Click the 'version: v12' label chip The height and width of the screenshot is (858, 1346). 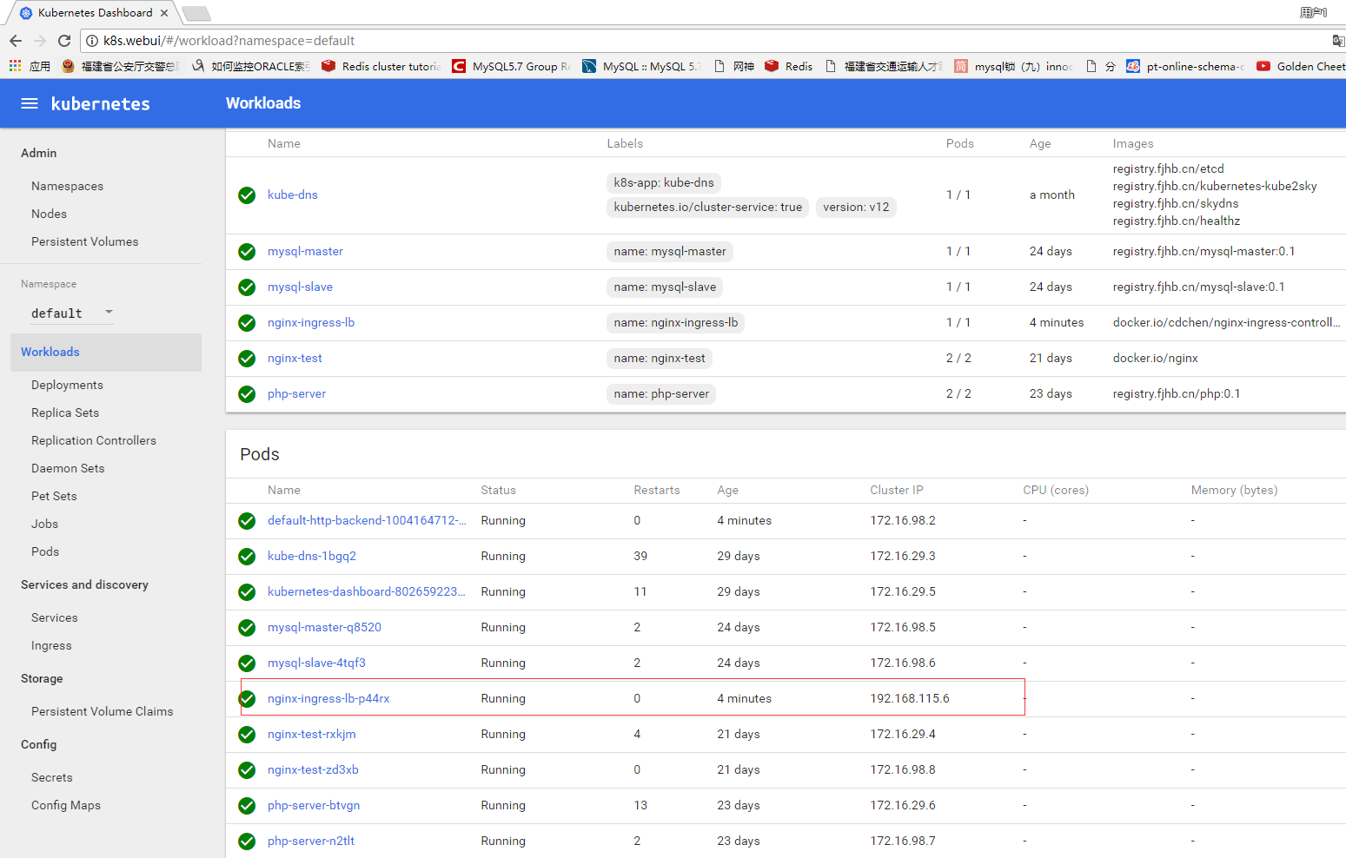[x=856, y=207]
